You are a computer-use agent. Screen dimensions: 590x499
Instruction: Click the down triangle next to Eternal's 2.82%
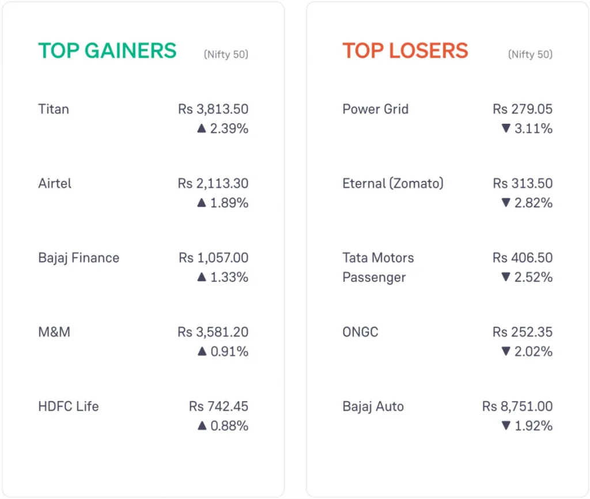point(506,203)
